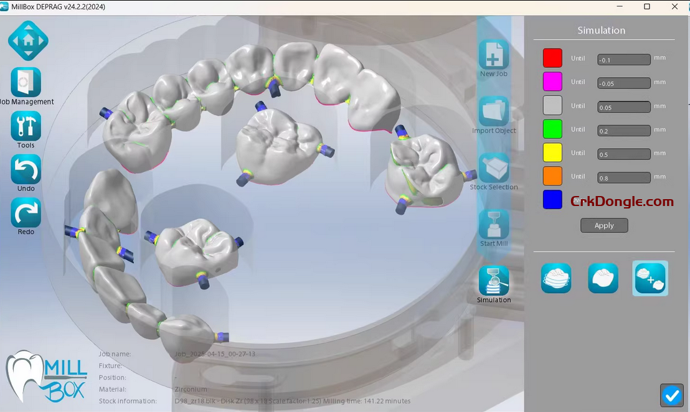
Task: Toggle the single crown view mode
Action: 603,278
